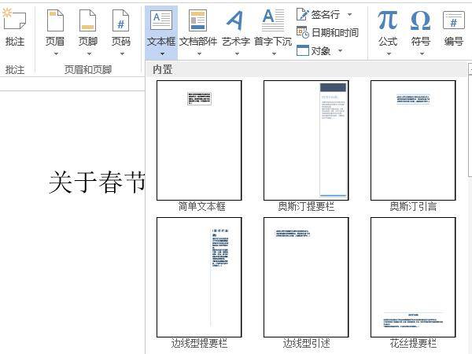This screenshot has width=472, height=354.
Task: Choose the 奥斯汀提要栏 thumbnail
Action: click(306, 140)
